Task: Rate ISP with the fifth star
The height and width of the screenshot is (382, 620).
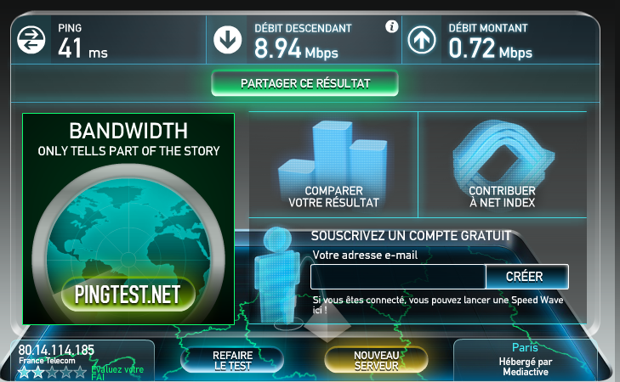Action: (x=80, y=372)
